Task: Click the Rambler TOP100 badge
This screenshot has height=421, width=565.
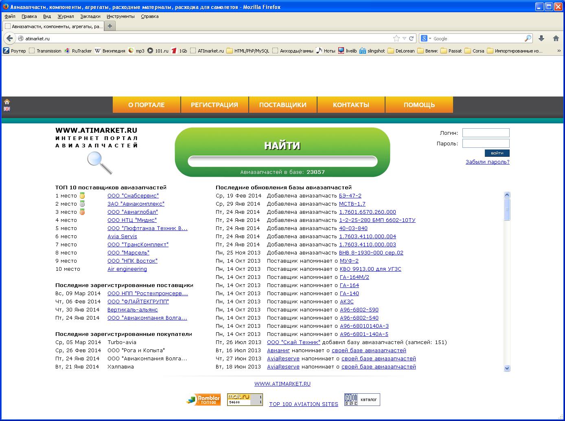Action: click(204, 399)
